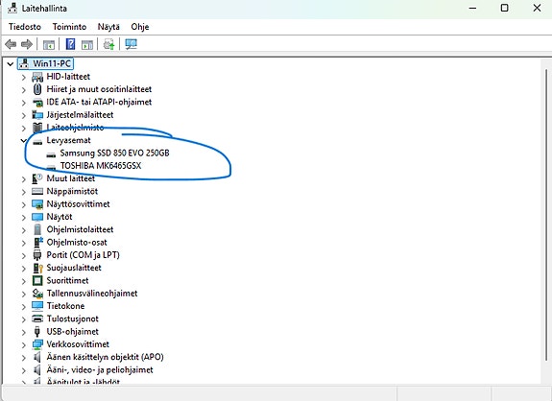Expand Verkkosovittimet network adapters
This screenshot has height=401, width=552.
[x=24, y=344]
